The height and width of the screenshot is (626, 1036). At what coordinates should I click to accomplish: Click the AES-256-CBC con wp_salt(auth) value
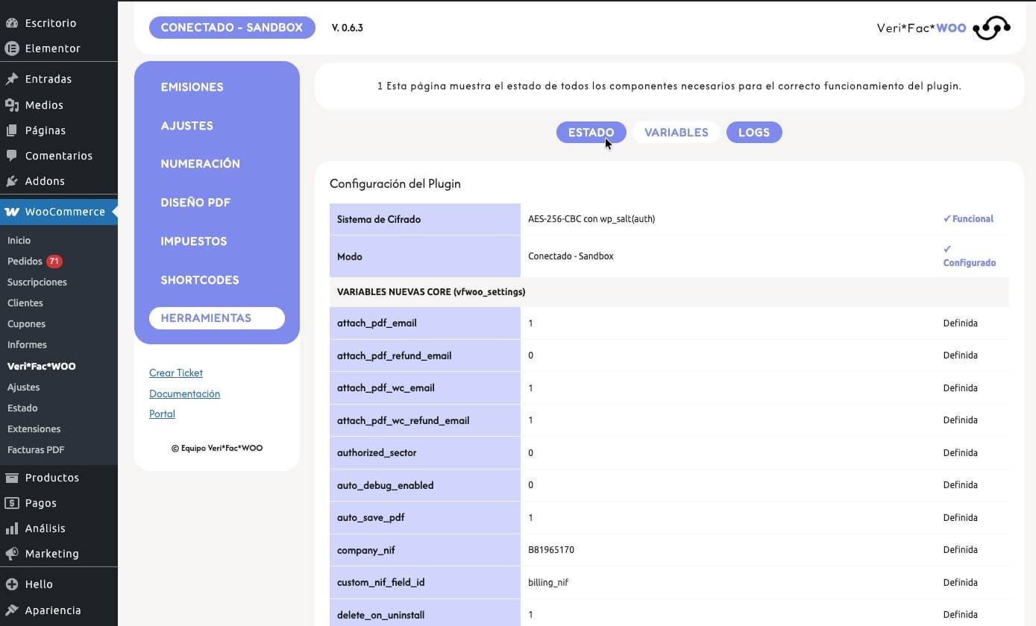click(x=591, y=219)
